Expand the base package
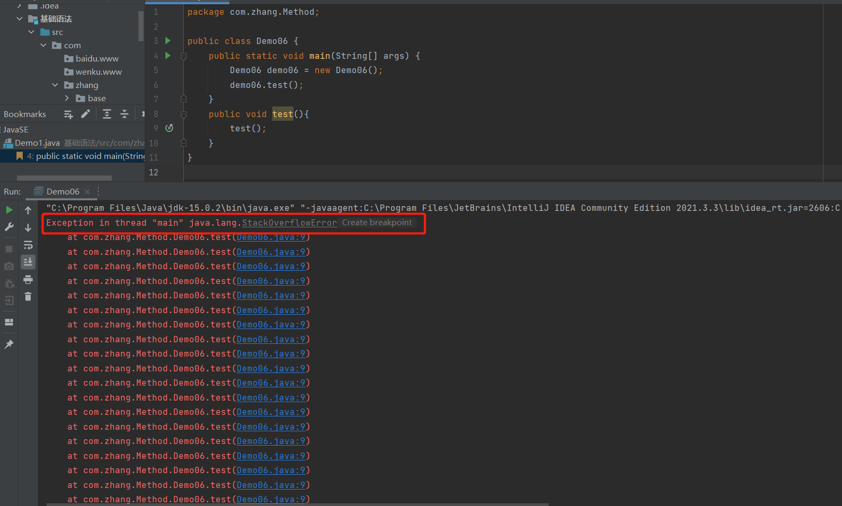This screenshot has height=506, width=842. [67, 98]
